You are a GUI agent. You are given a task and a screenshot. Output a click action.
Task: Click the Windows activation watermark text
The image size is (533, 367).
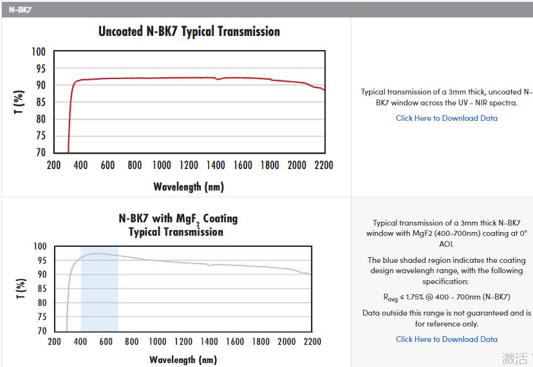click(x=516, y=359)
